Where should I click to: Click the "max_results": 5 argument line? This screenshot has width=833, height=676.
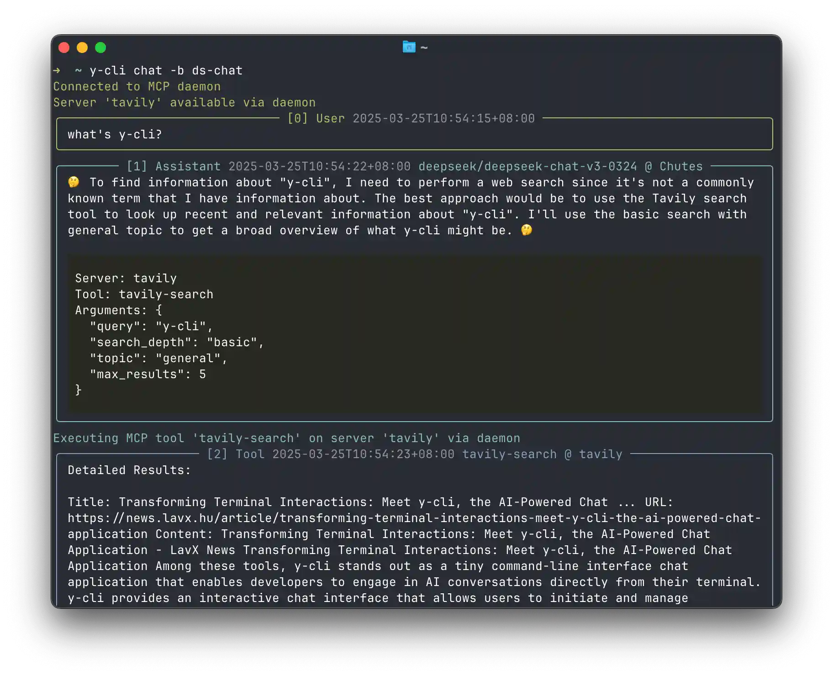point(148,375)
